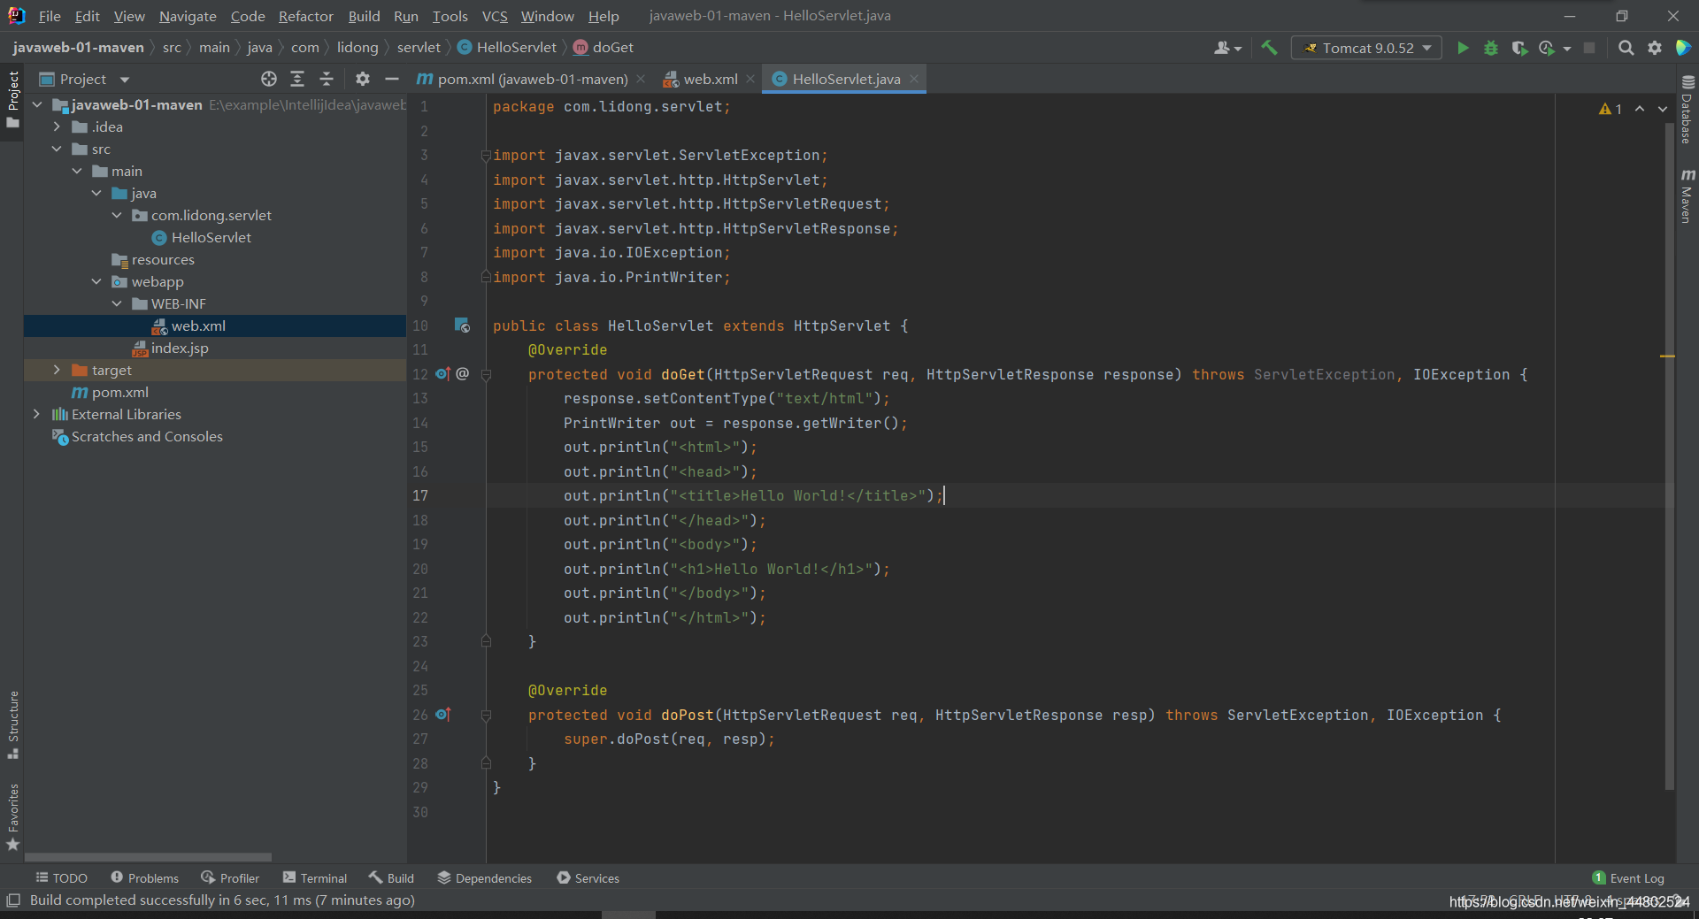This screenshot has height=919, width=1699.
Task: Click the Project panel horizontal scrollbar
Action: 148,857
